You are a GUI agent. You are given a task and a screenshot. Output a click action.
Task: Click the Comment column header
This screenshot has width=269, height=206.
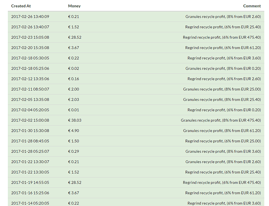click(x=252, y=6)
